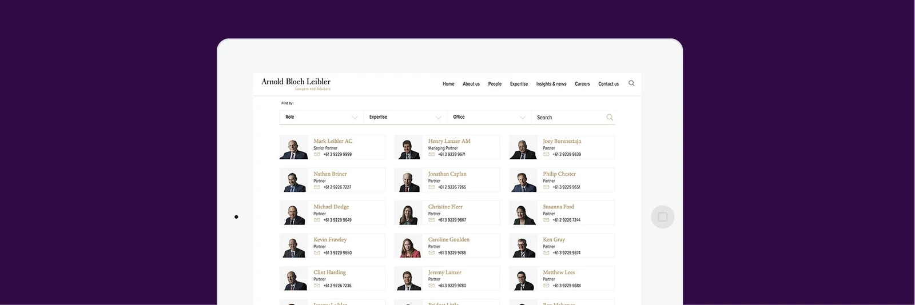This screenshot has height=305, width=915.
Task: Click Clint Harding's phone number +61 2 9226 7236
Action: 337,286
